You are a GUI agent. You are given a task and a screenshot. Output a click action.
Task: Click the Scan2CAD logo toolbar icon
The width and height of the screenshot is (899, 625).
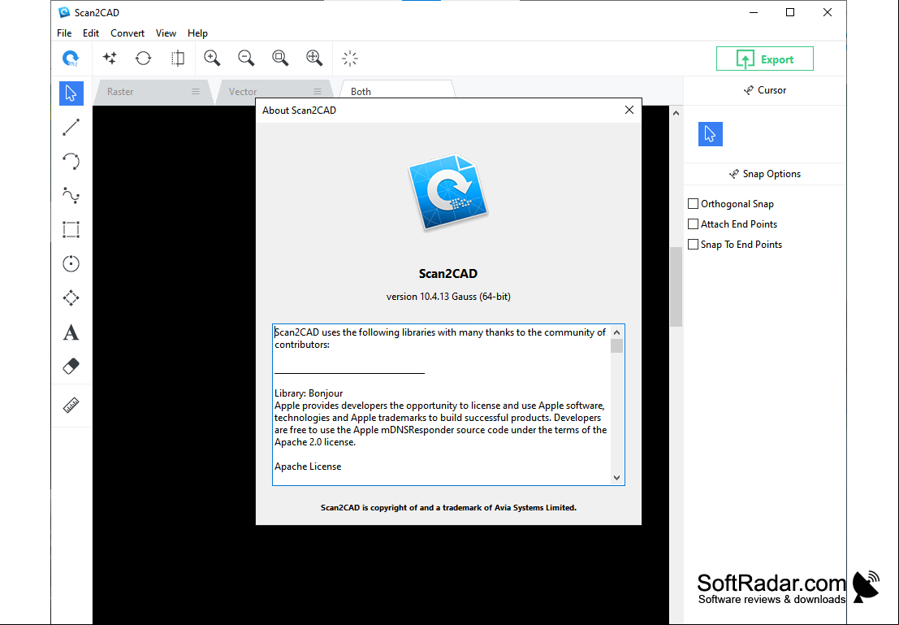70,59
